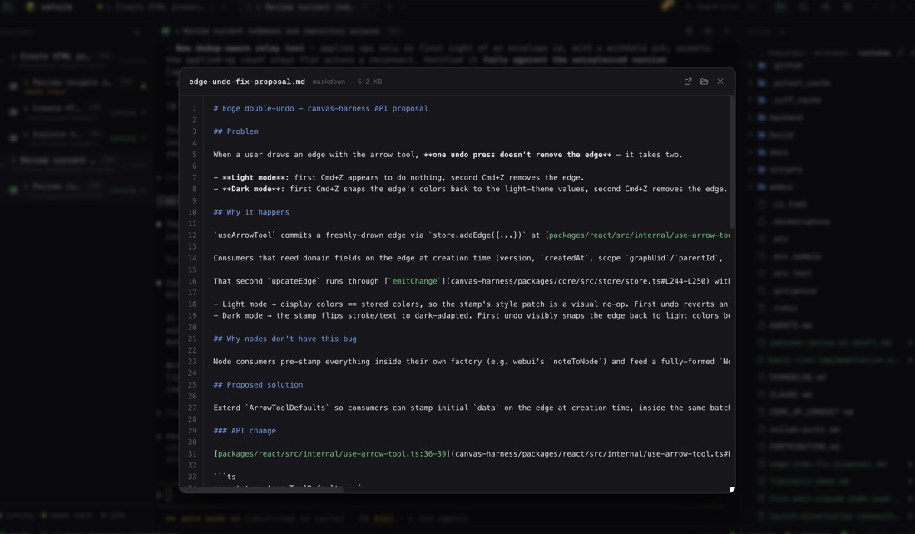Click the 'Node consumers pre-stamp everything' line
This screenshot has height=534, width=915.
(x=471, y=362)
